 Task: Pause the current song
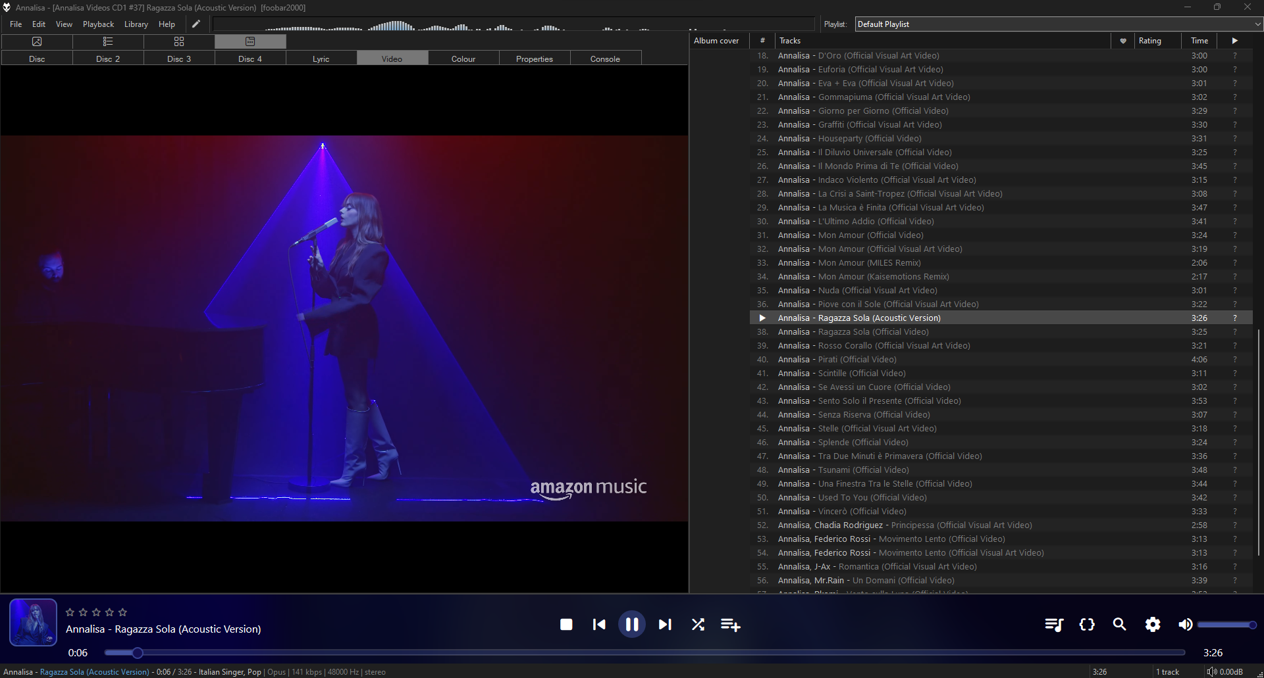631,624
